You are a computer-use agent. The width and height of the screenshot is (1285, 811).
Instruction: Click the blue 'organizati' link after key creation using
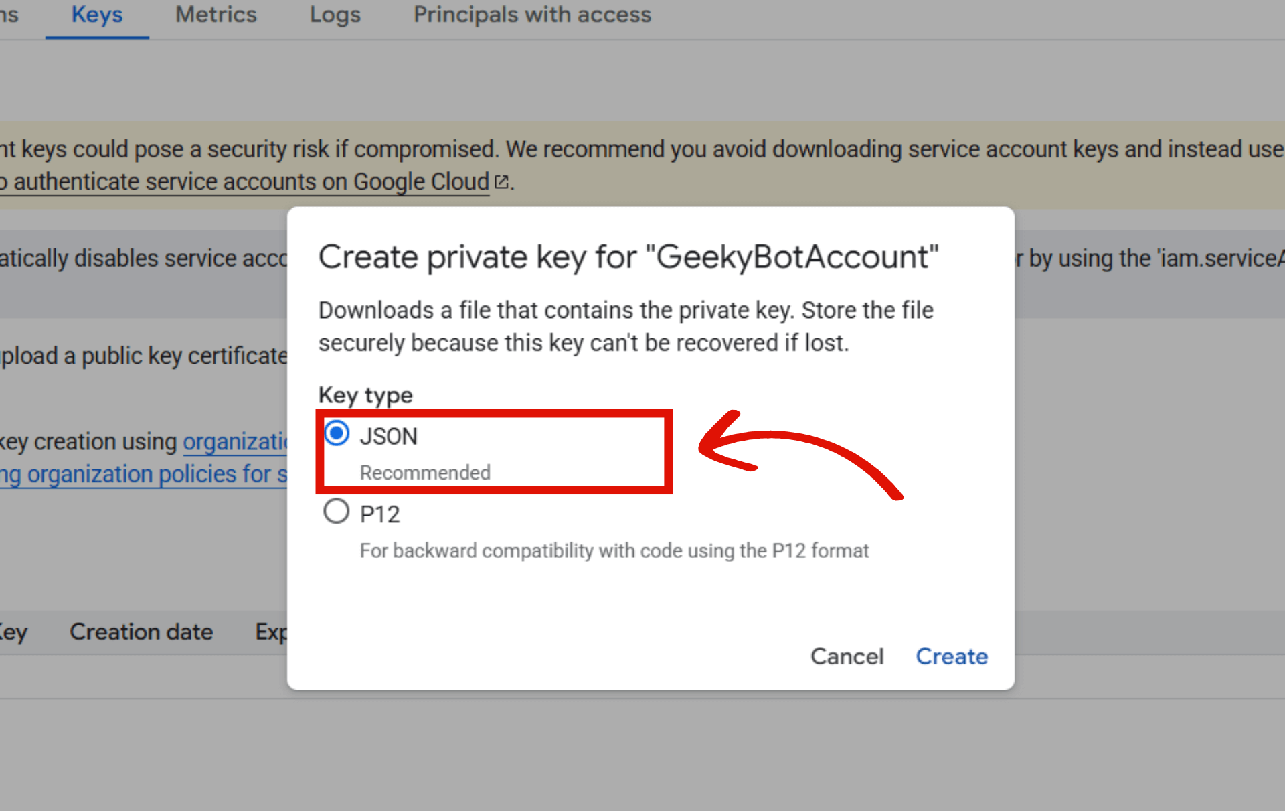[x=235, y=442]
